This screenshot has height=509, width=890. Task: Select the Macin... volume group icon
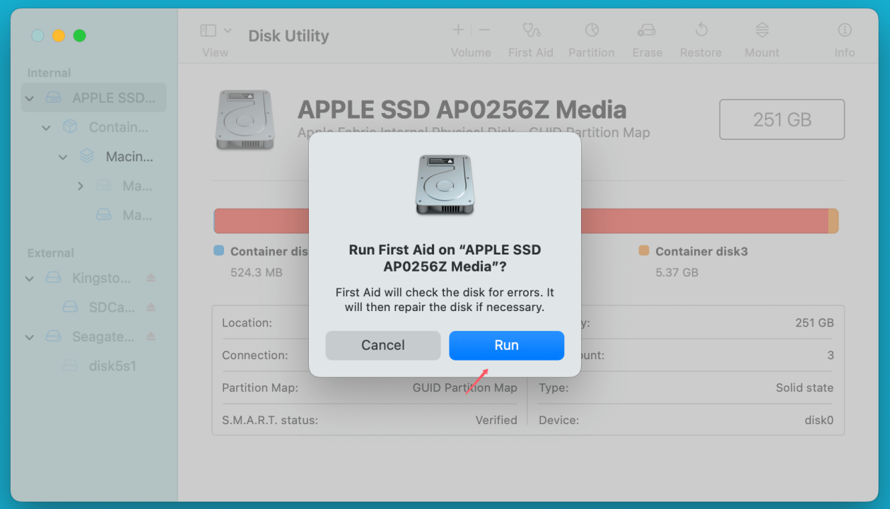click(87, 156)
